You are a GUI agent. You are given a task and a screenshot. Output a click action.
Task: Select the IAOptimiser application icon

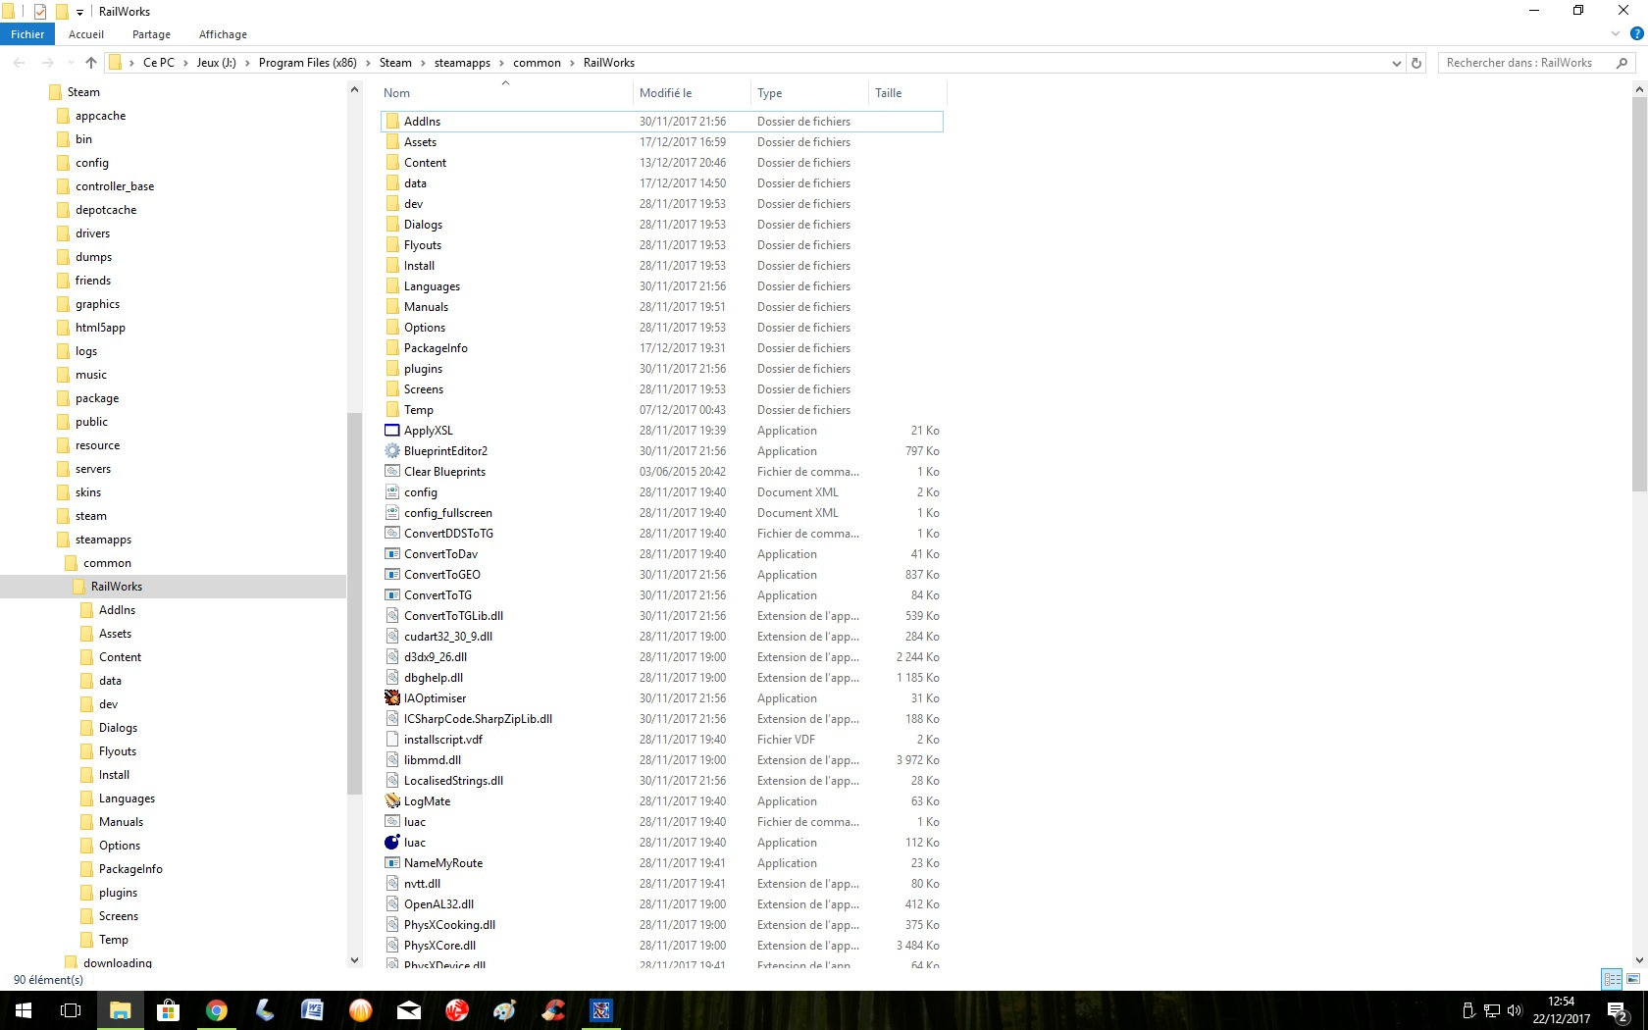tap(392, 698)
